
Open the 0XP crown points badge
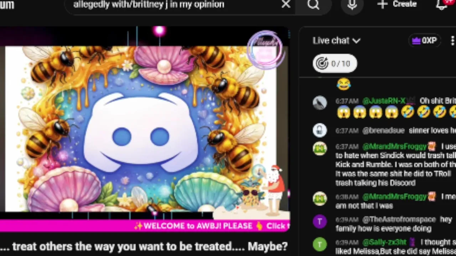pyautogui.click(x=424, y=41)
